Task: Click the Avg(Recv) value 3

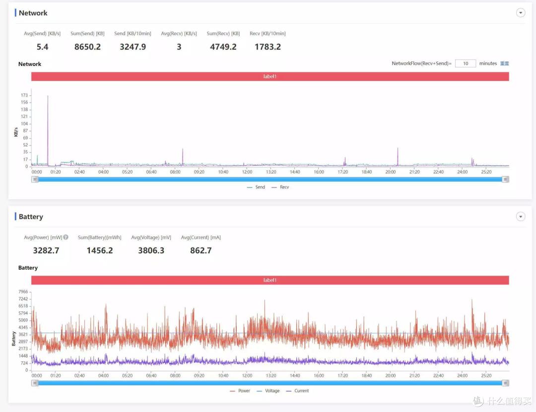Action: tap(179, 47)
